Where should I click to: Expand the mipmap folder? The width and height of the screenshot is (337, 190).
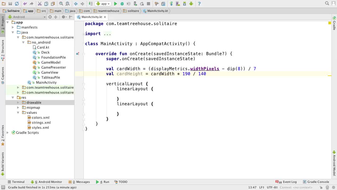tap(18, 107)
